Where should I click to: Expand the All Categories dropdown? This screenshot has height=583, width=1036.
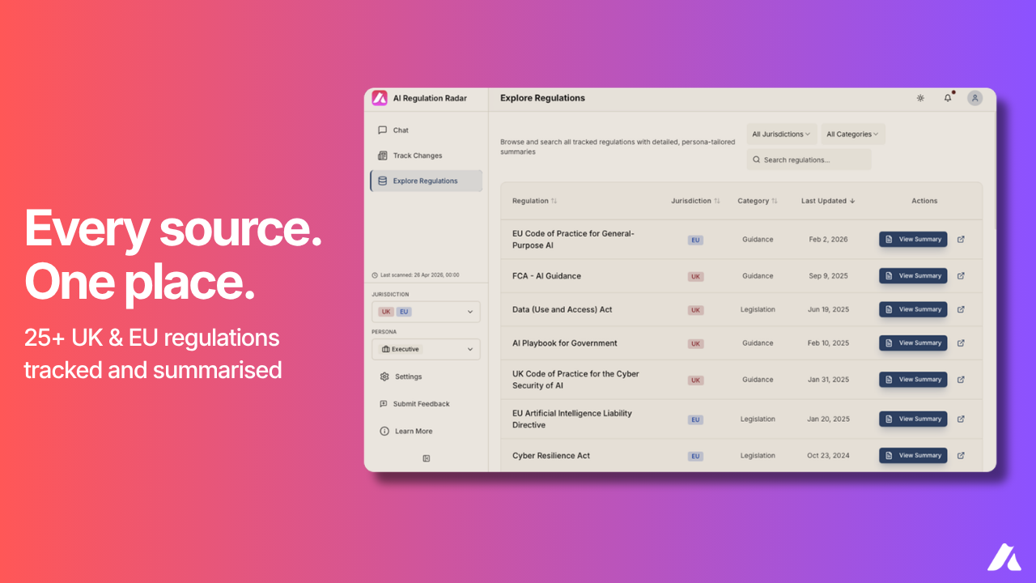[x=852, y=134]
